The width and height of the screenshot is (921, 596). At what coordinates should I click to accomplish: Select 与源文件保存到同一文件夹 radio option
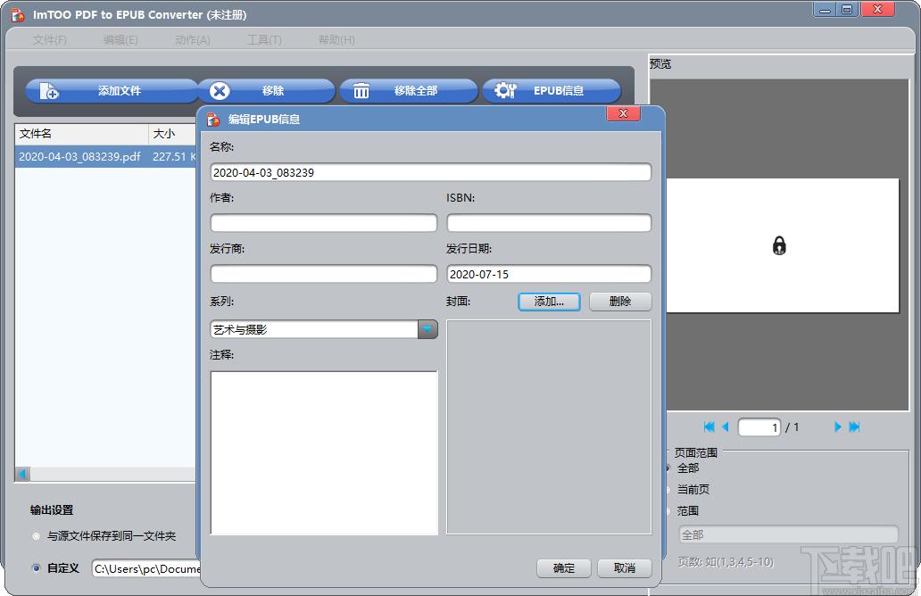tap(37, 536)
